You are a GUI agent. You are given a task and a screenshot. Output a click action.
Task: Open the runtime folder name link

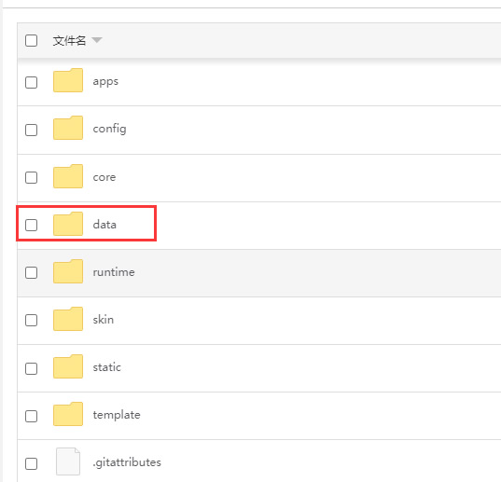click(x=114, y=272)
